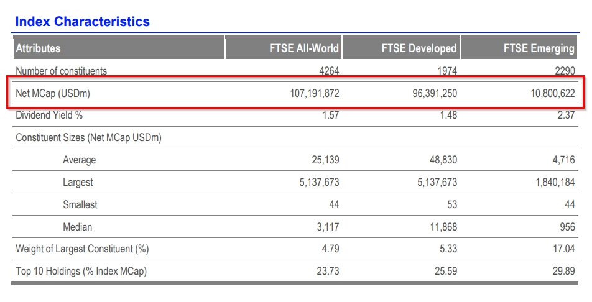Select top 10 holdings value 23.73
This screenshot has width=592, height=302.
(x=328, y=272)
